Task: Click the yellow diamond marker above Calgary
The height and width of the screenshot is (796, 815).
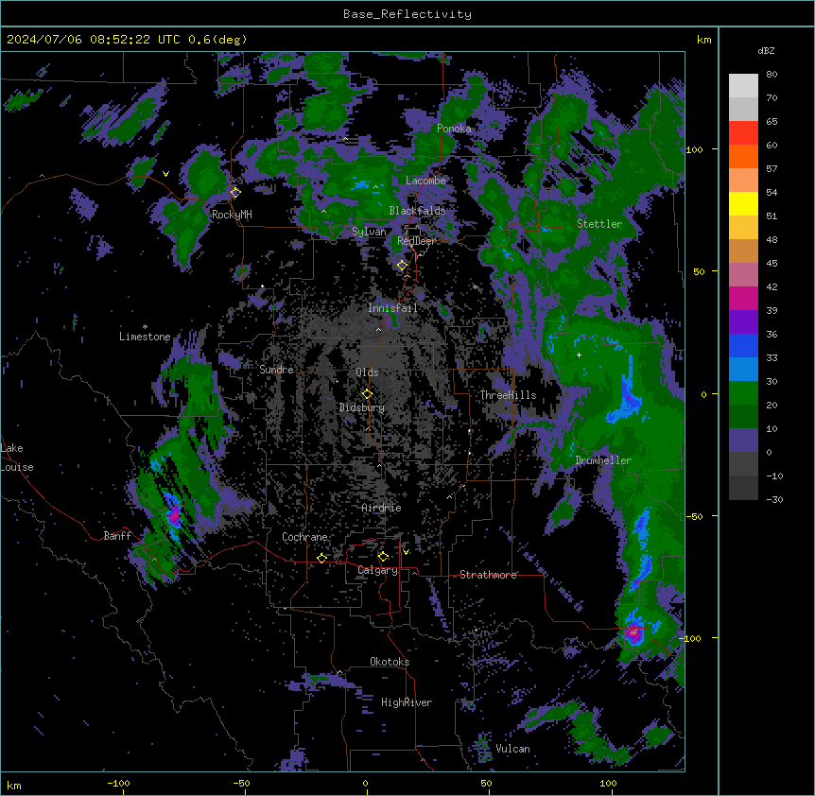Action: pyautogui.click(x=383, y=557)
